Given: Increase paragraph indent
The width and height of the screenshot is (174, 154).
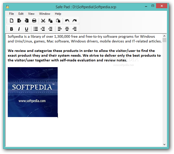Looking at the screenshot, I should coord(50,29).
